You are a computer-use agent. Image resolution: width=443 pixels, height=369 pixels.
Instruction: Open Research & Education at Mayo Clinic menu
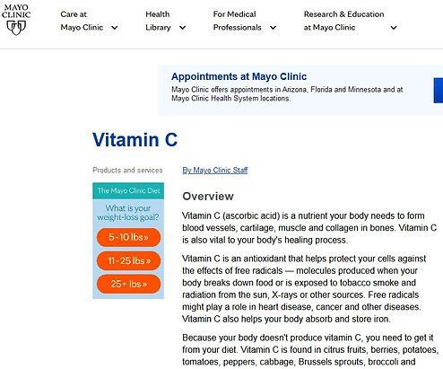343,21
